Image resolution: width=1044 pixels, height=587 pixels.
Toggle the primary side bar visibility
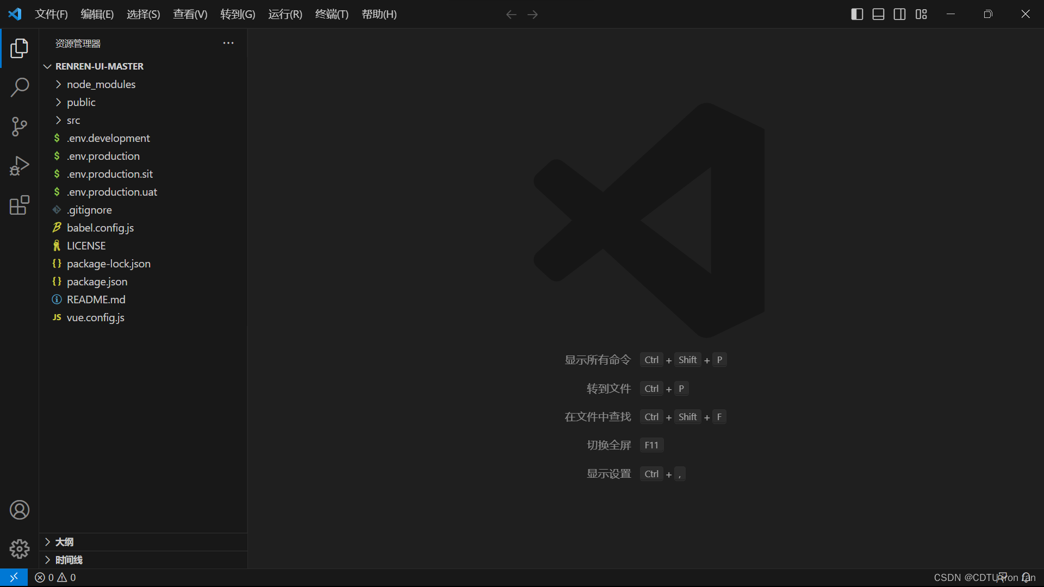pyautogui.click(x=857, y=14)
